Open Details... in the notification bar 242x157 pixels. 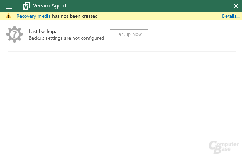pos(230,16)
